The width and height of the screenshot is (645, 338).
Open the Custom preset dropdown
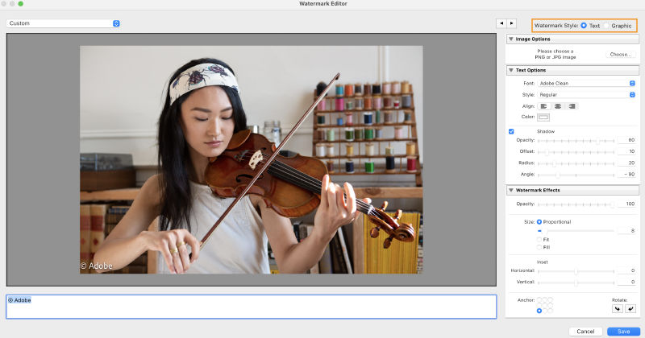pos(63,23)
